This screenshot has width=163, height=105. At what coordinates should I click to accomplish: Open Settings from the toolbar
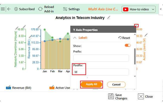click(71, 9)
